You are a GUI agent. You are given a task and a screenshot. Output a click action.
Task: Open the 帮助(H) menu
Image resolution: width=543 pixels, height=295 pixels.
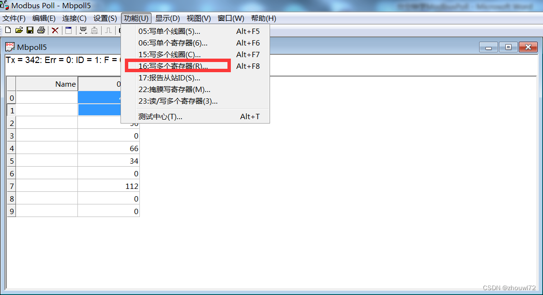[264, 18]
